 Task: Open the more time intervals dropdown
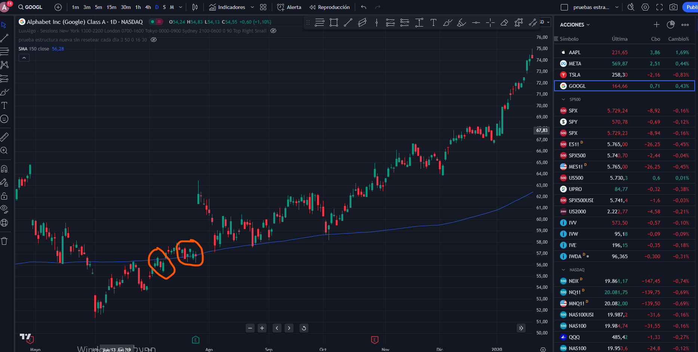coord(181,7)
